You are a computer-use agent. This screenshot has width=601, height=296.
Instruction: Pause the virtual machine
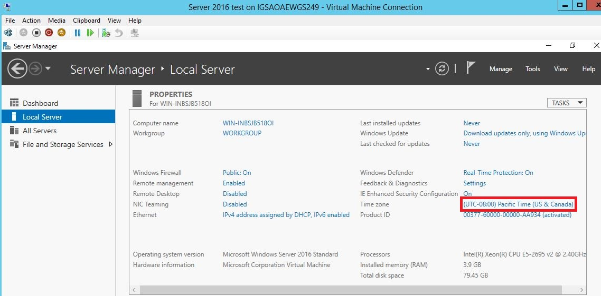[78, 33]
